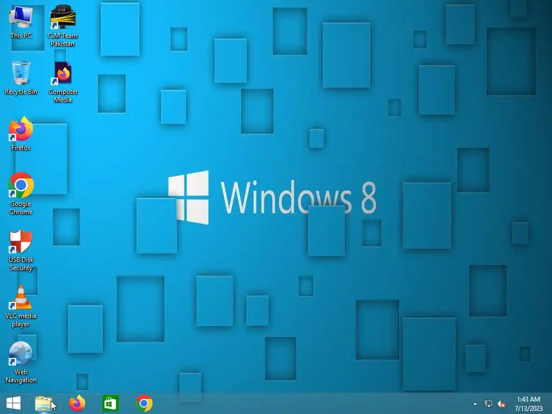The height and width of the screenshot is (414, 552).
Task: Open the clock showing 1:43 AM
Action: (528, 399)
